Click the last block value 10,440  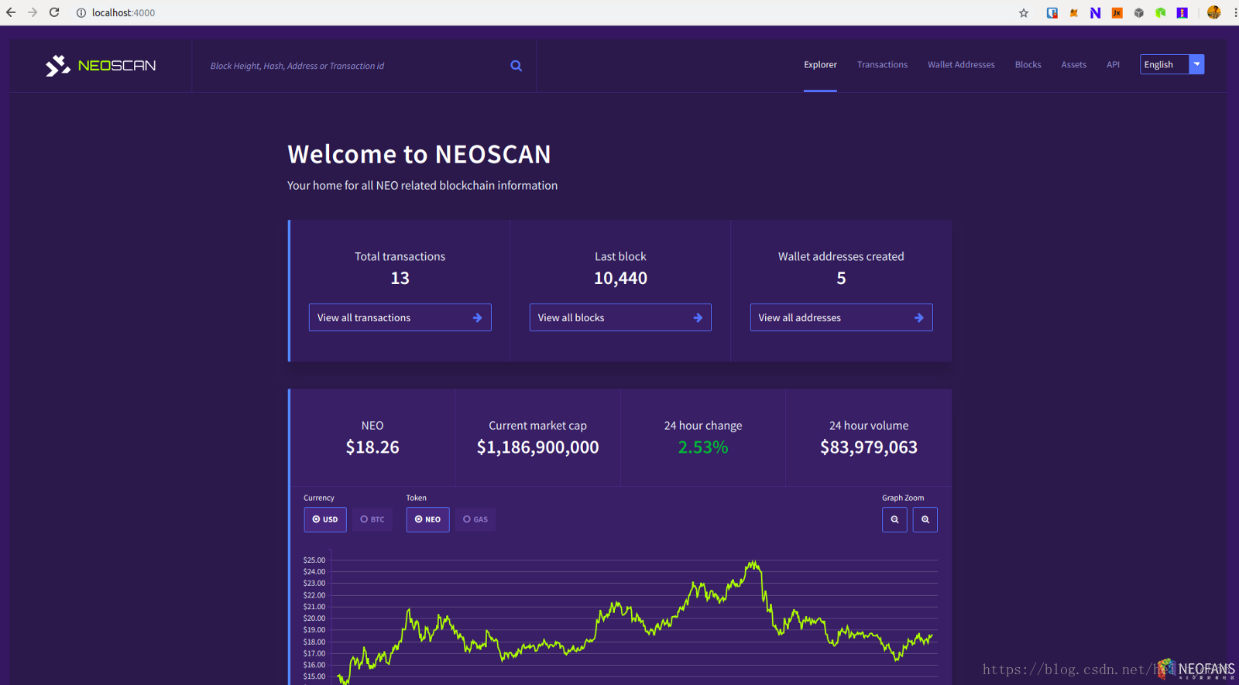click(x=620, y=278)
